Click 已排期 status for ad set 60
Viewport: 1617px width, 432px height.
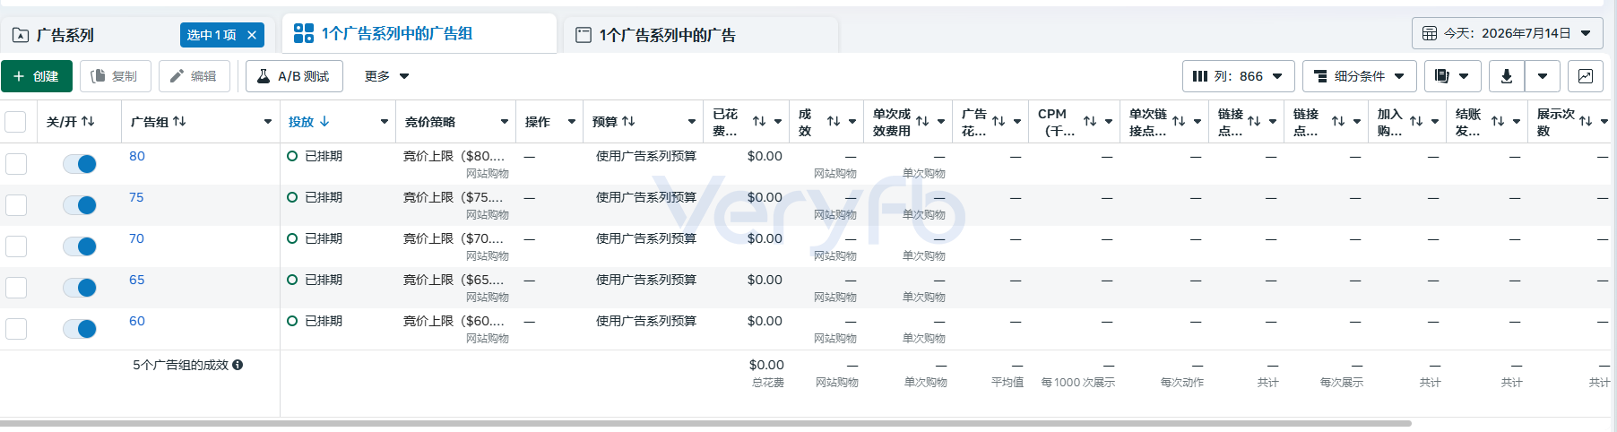(324, 321)
